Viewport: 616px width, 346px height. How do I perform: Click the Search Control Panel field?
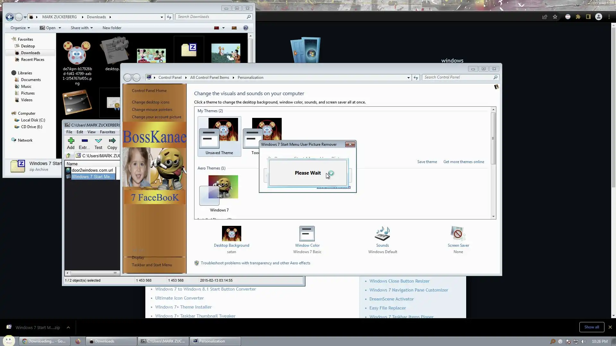coord(457,77)
